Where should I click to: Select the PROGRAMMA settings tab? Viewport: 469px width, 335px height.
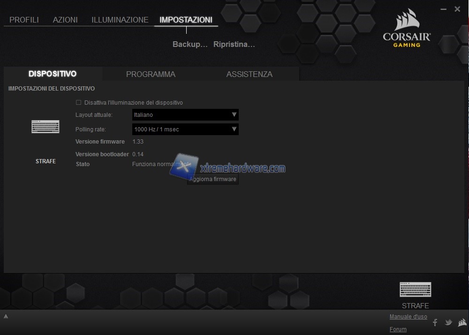(151, 74)
